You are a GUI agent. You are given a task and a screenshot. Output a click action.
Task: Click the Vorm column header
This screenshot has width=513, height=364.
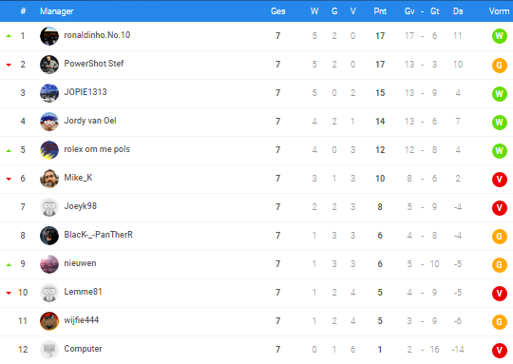pyautogui.click(x=499, y=11)
